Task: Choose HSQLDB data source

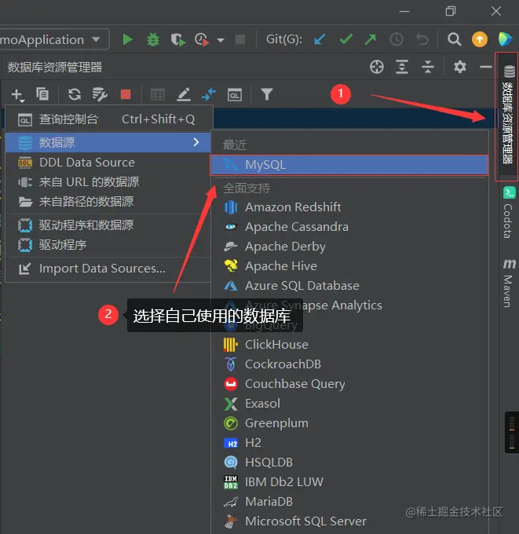Action: point(350,463)
